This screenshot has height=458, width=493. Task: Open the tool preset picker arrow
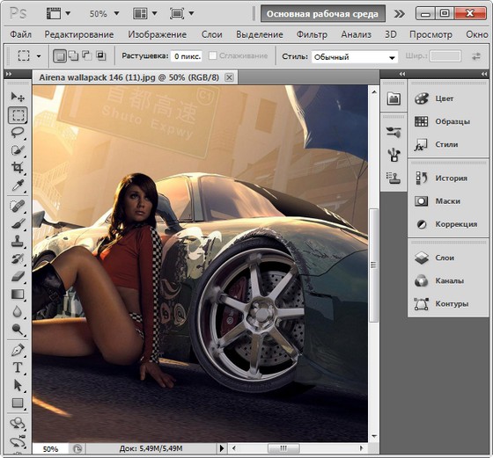click(39, 56)
